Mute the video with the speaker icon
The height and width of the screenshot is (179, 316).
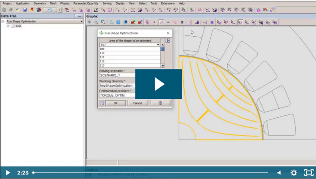click(x=279, y=173)
